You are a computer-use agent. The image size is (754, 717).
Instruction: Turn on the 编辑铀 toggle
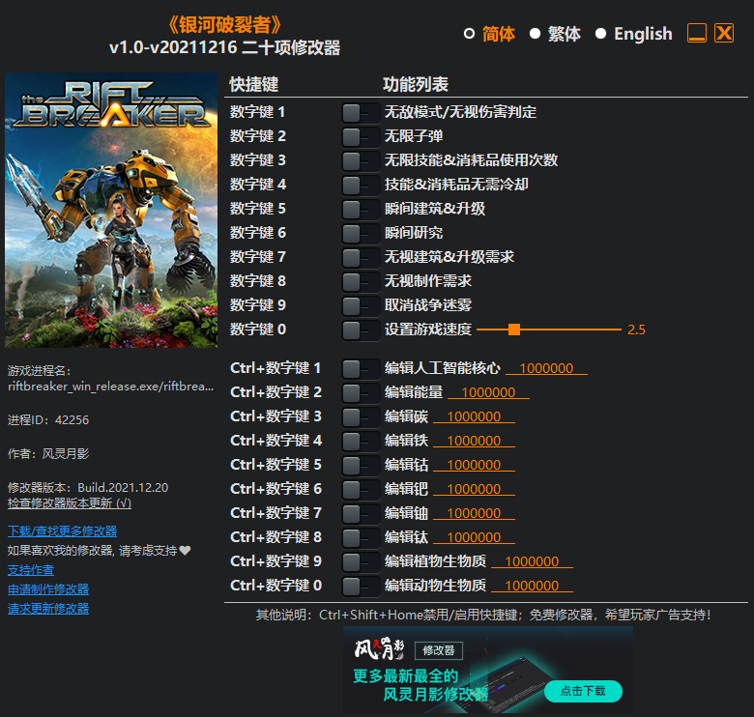coord(361,514)
